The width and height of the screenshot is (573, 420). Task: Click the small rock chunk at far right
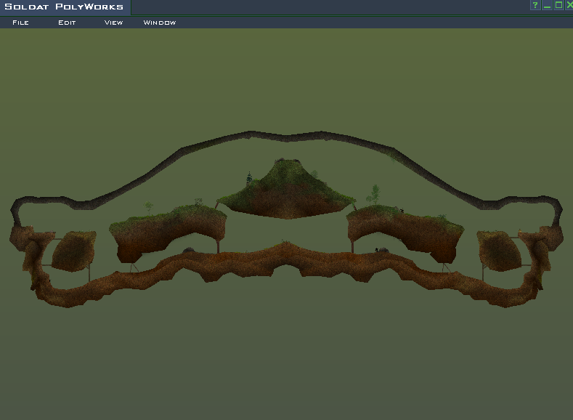(x=498, y=249)
